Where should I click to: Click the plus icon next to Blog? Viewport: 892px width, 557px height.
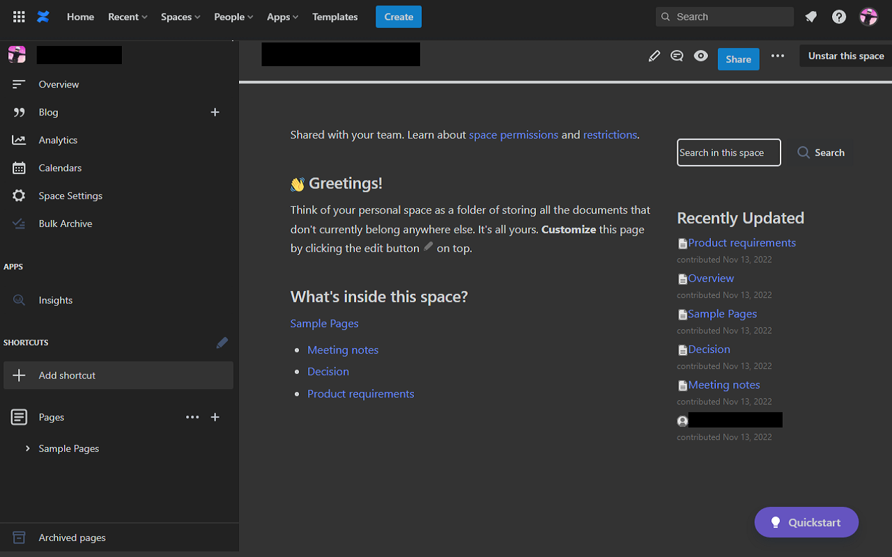(215, 112)
